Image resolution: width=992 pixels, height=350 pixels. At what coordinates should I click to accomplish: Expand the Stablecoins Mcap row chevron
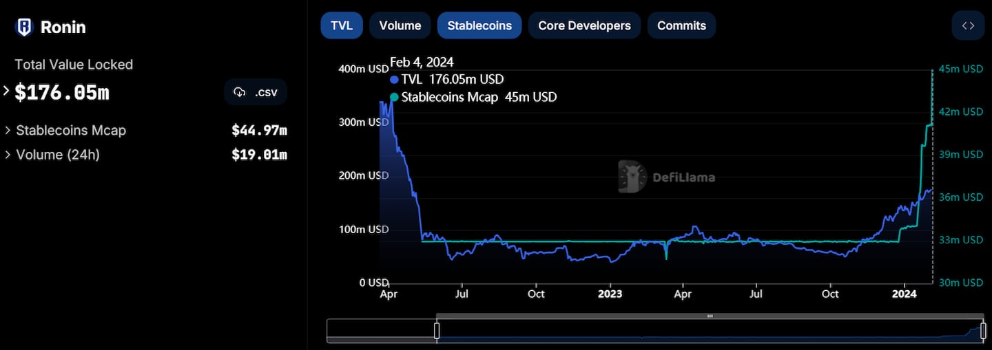coord(8,130)
